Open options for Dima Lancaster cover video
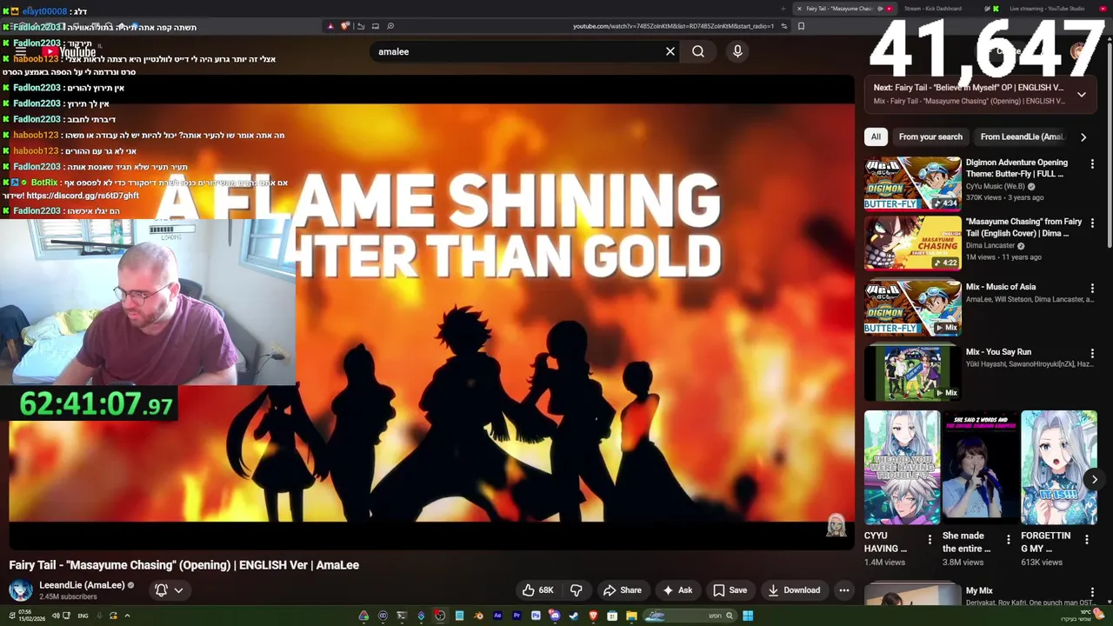 point(1092,223)
